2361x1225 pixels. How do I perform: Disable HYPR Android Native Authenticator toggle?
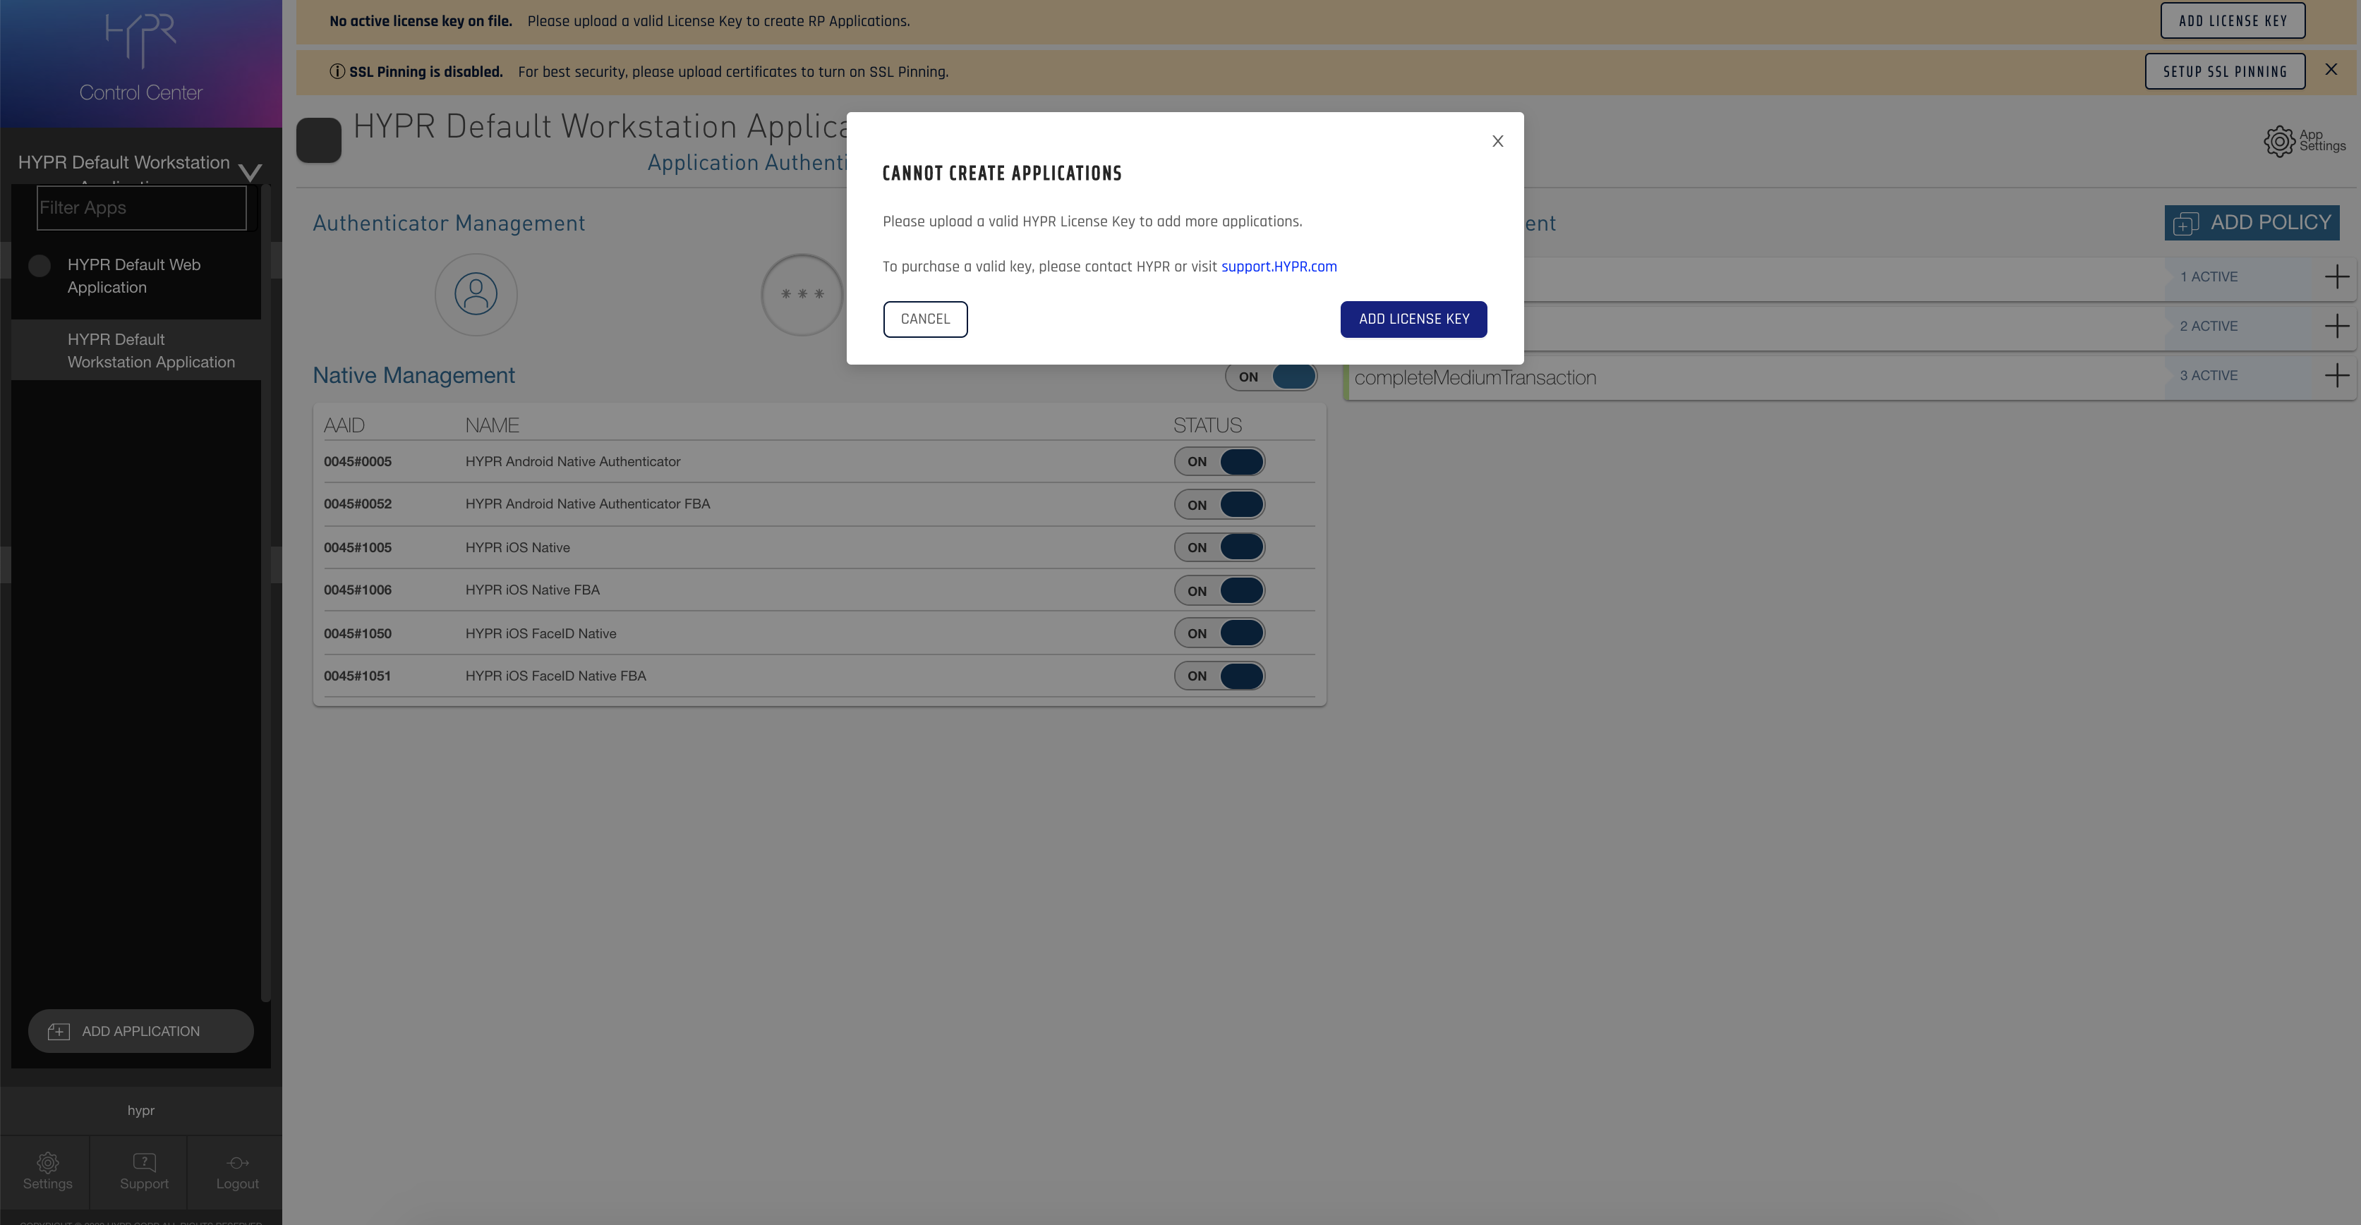pos(1219,462)
